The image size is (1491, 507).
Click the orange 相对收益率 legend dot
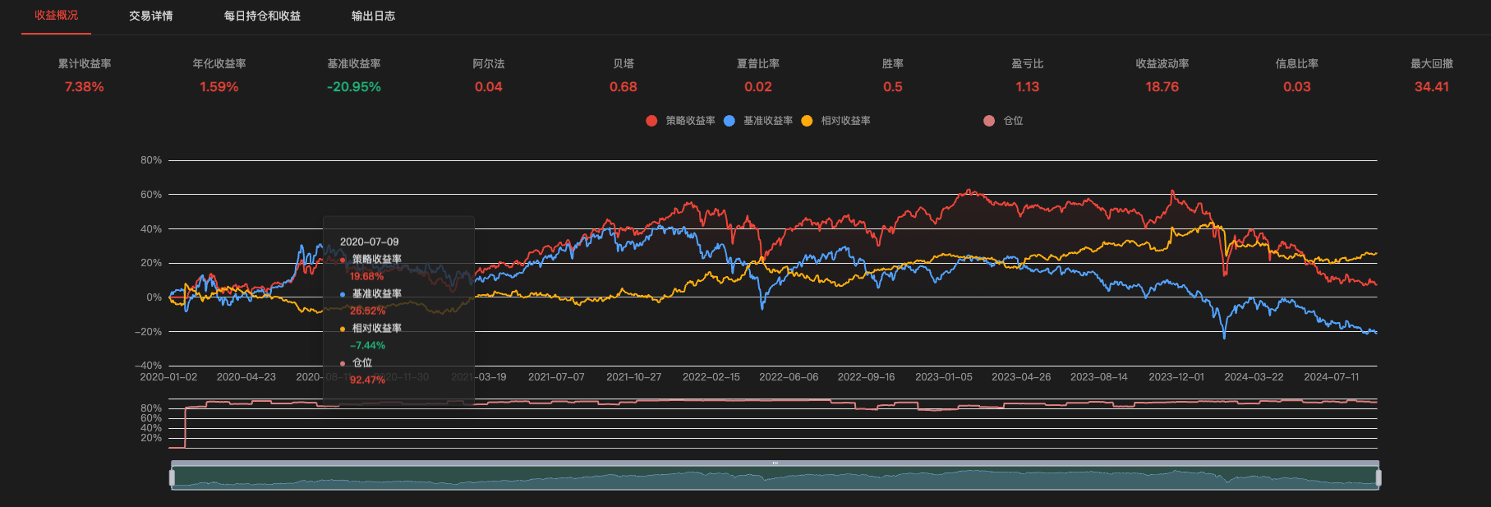pos(807,121)
